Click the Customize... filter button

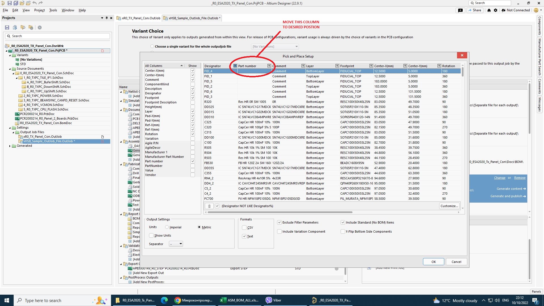tap(449, 206)
